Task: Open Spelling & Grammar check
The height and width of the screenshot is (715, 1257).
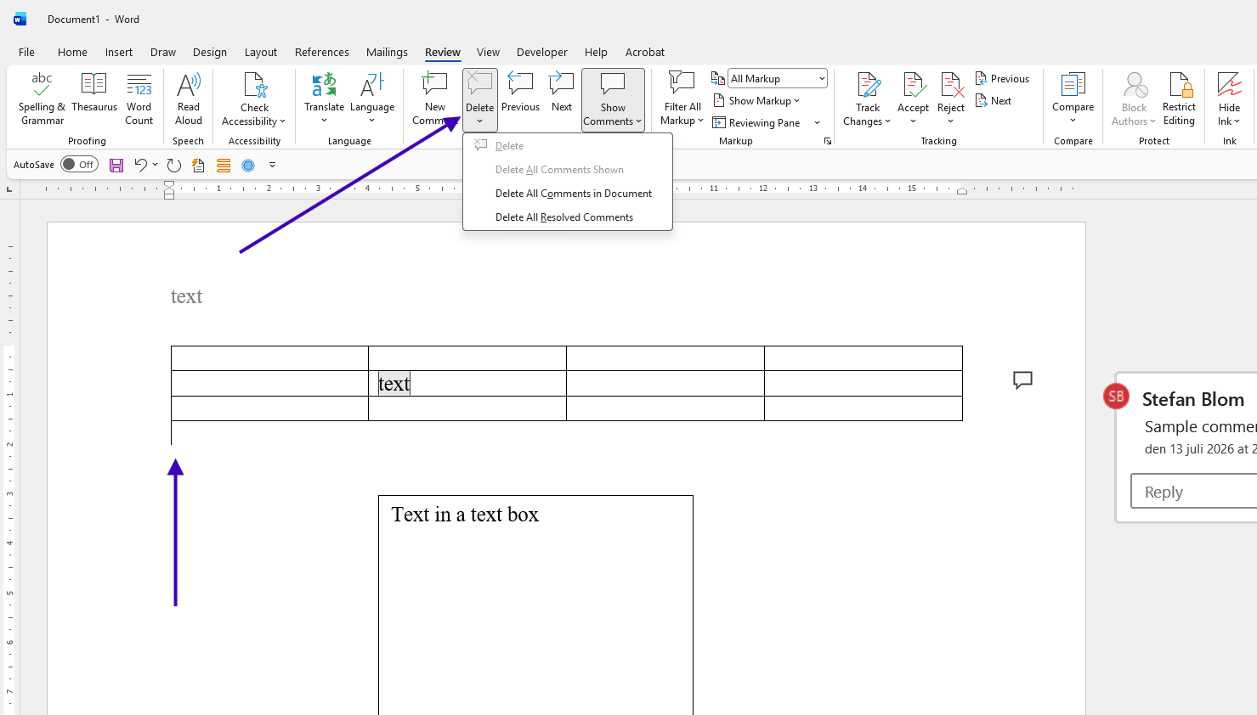Action: (x=42, y=99)
